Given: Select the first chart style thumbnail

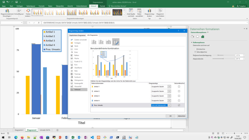Looking at the screenshot, I should (37, 12).
